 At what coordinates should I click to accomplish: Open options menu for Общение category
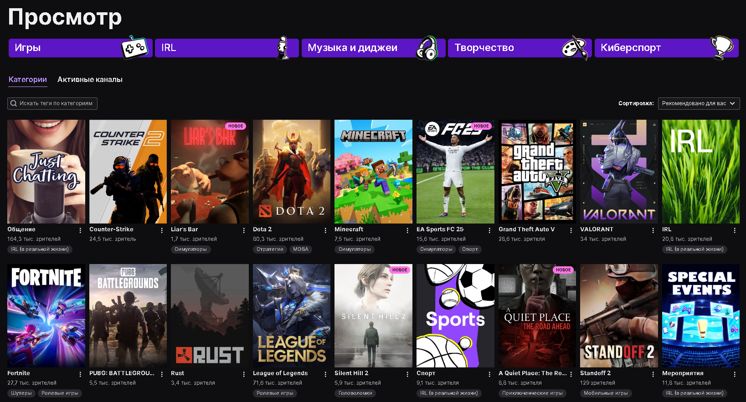coord(80,230)
